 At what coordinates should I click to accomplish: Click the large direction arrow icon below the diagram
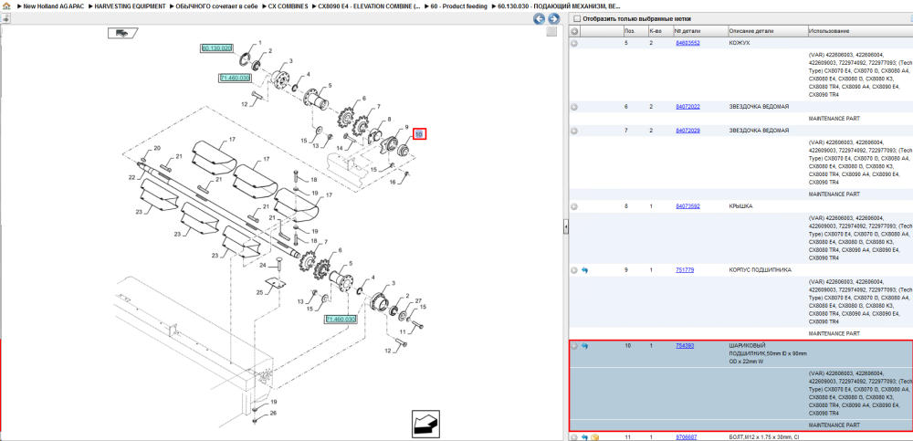(x=425, y=424)
